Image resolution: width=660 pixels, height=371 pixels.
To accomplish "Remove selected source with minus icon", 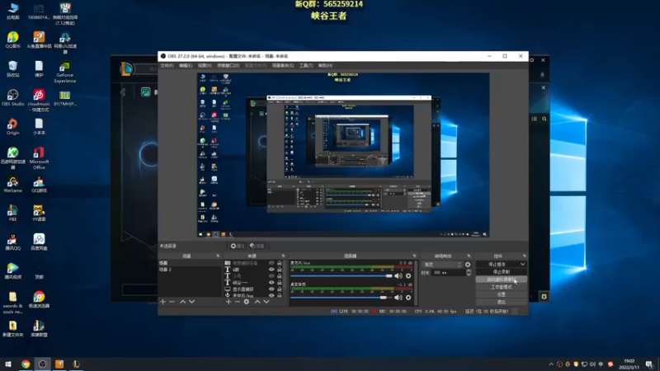I will (238, 302).
